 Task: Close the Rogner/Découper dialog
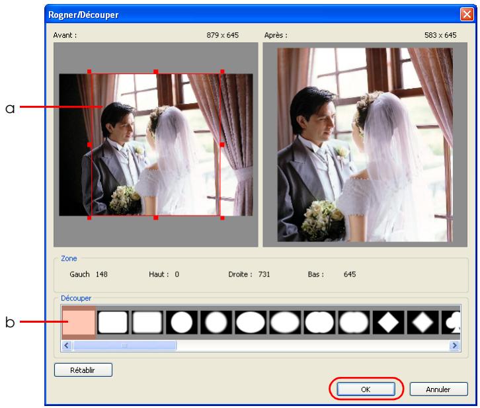click(x=467, y=15)
